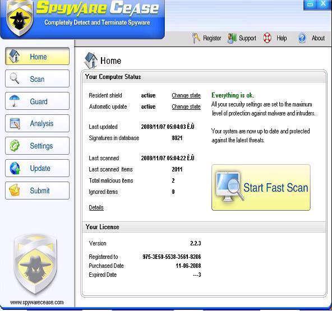Screen dimensions: 332x311
Task: Click the Spyware Cease shield logo
Action: point(20,18)
